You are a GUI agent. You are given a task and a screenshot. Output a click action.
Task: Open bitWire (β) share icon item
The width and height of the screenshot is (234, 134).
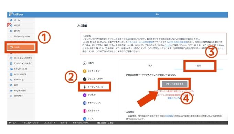[11, 80]
